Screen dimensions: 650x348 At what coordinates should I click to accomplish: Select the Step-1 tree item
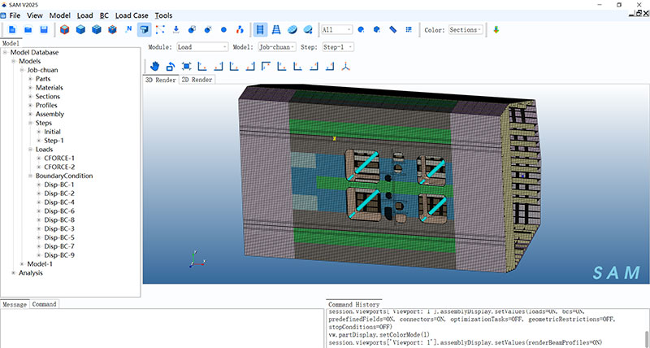pyautogui.click(x=54, y=141)
